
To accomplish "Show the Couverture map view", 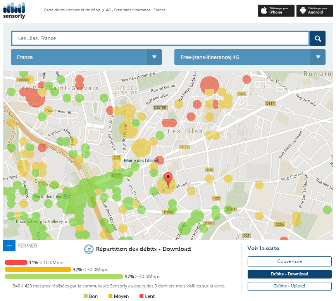I will pyautogui.click(x=289, y=261).
